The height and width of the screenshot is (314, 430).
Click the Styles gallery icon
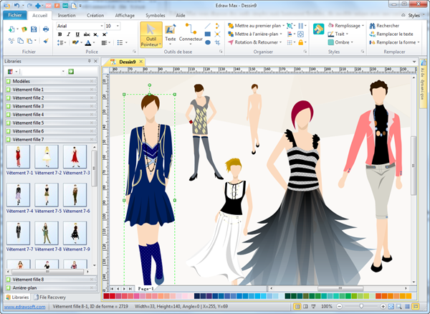tap(318, 29)
